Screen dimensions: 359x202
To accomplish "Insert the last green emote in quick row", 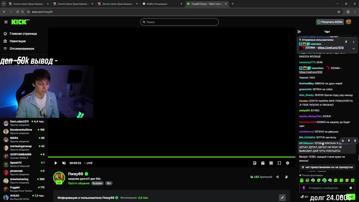I will pos(353,180).
